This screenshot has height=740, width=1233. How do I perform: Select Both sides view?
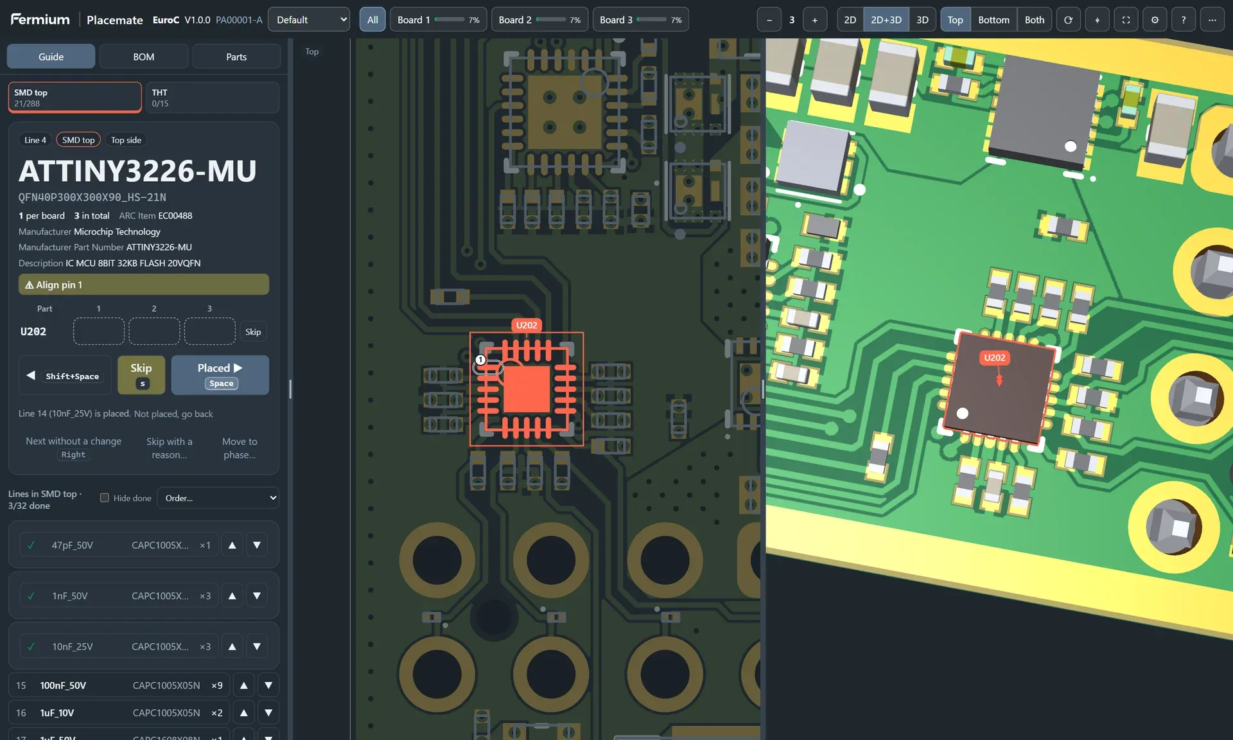coord(1034,20)
